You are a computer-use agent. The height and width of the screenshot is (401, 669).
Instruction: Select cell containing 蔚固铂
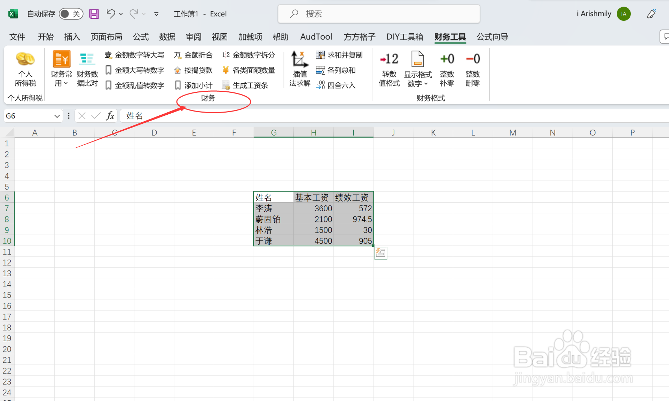274,219
